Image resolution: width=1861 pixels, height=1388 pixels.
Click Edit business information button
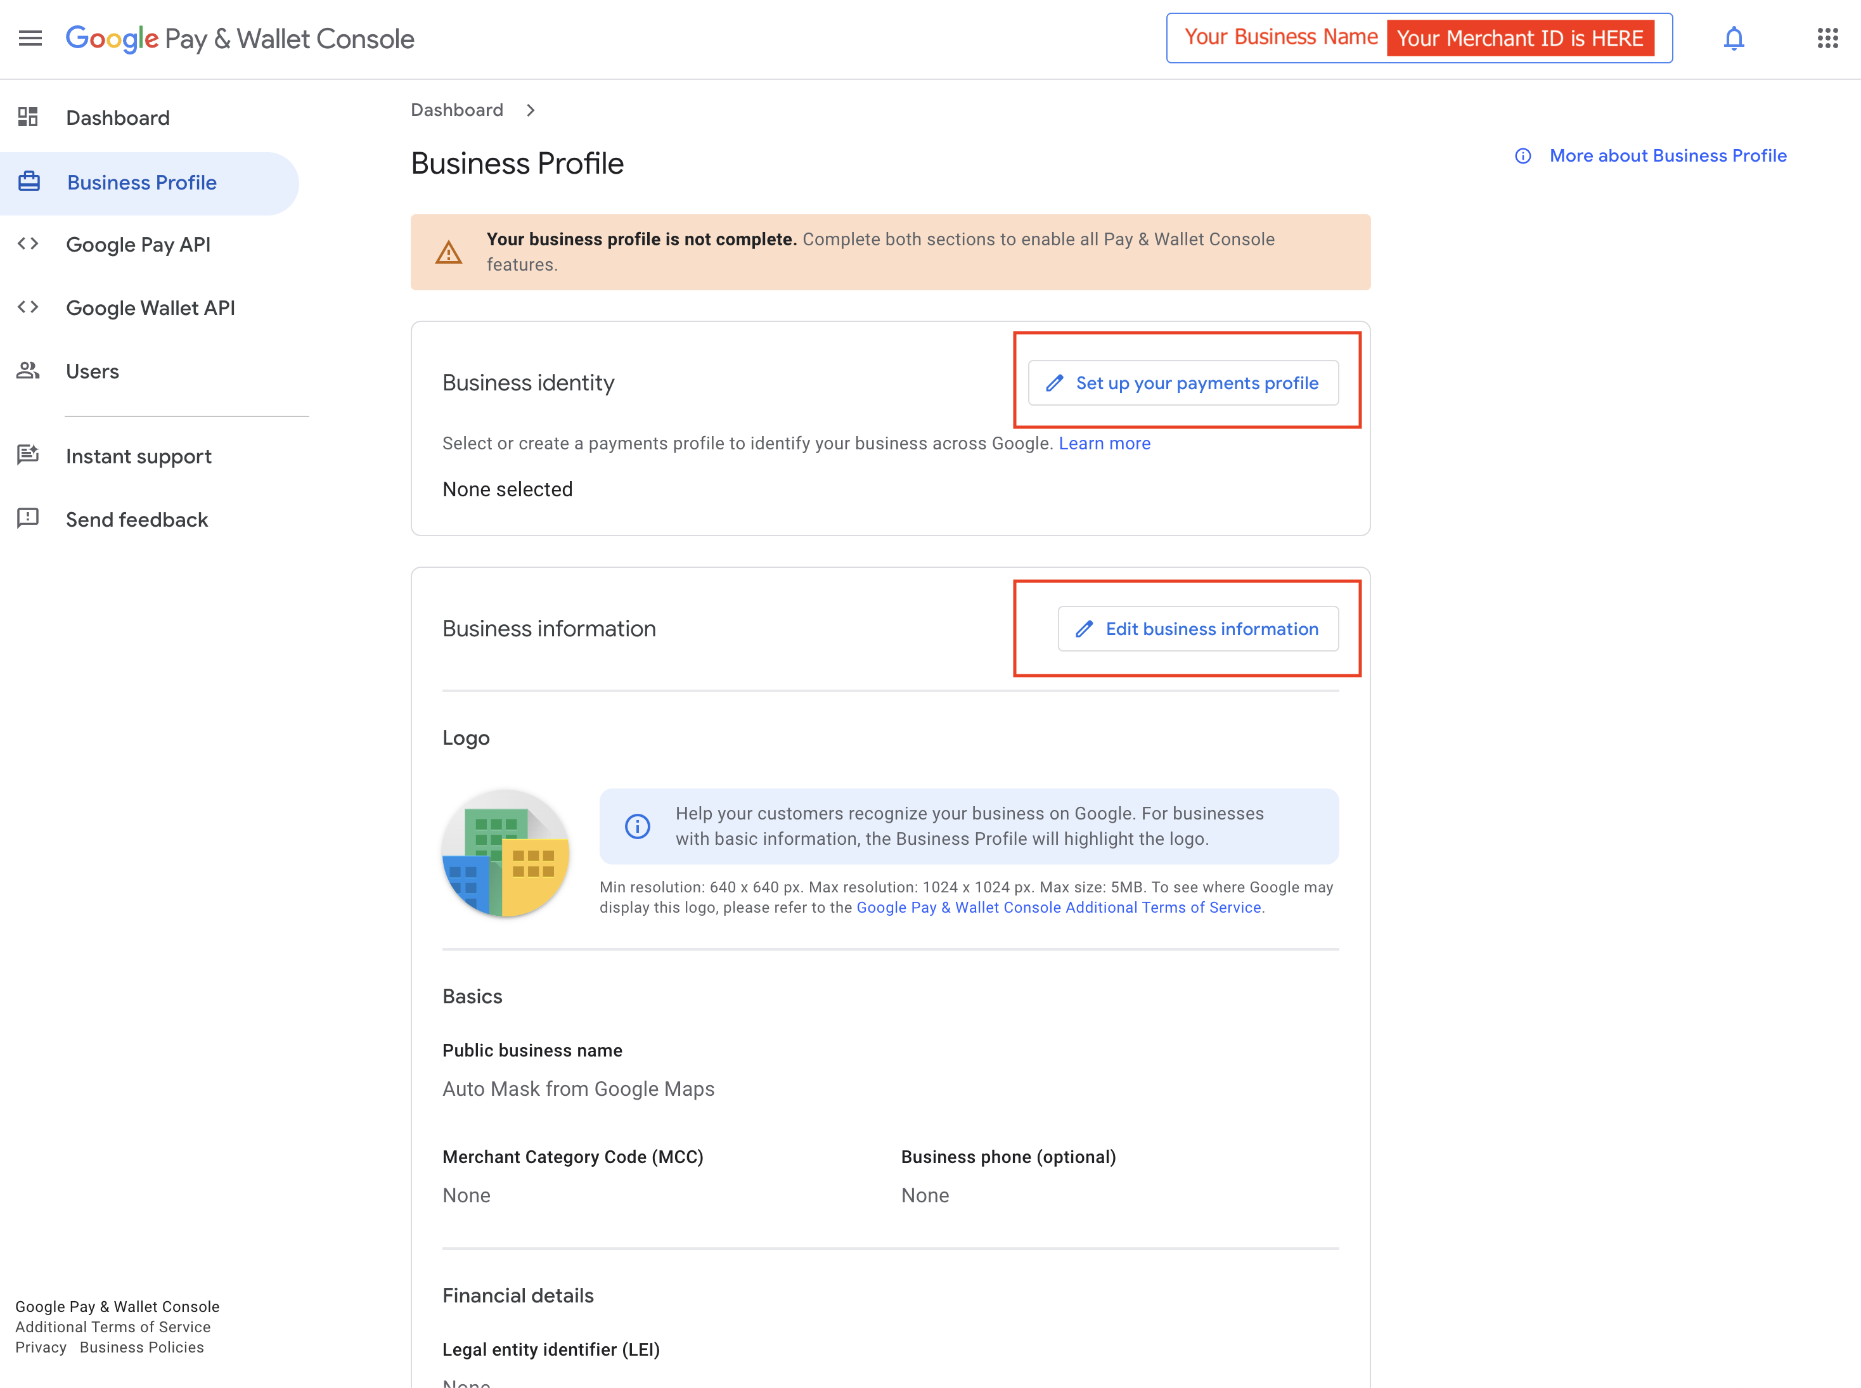pyautogui.click(x=1197, y=629)
